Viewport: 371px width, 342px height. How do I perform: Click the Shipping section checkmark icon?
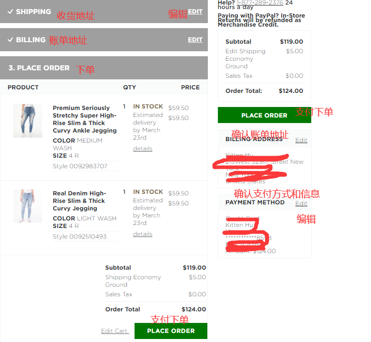coord(10,12)
